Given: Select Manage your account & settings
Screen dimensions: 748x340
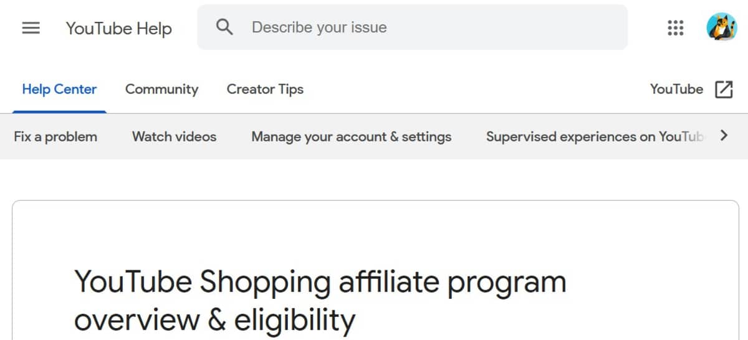Looking at the screenshot, I should [x=351, y=136].
